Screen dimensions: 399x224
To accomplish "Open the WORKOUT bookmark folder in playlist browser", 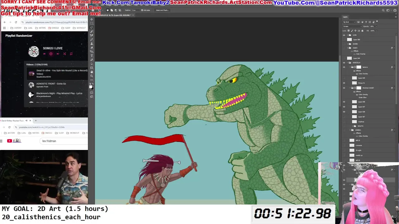I will (79, 28).
